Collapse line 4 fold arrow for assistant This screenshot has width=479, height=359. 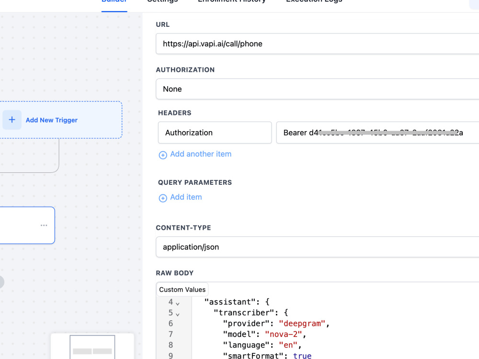point(178,303)
